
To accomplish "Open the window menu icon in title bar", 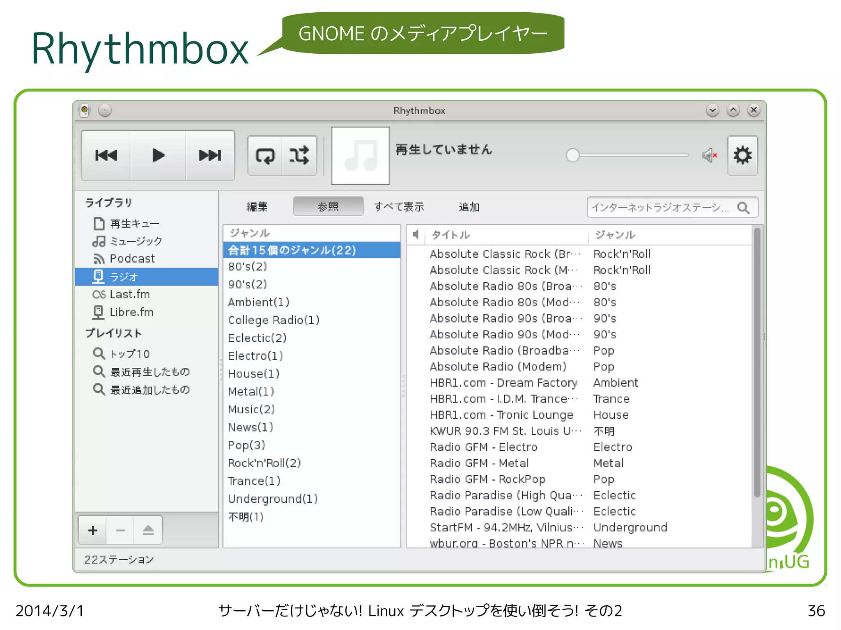I will pyautogui.click(x=85, y=110).
